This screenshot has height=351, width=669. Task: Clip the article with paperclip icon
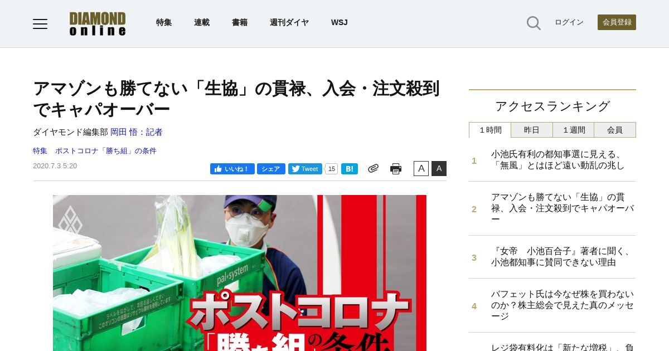pos(373,168)
